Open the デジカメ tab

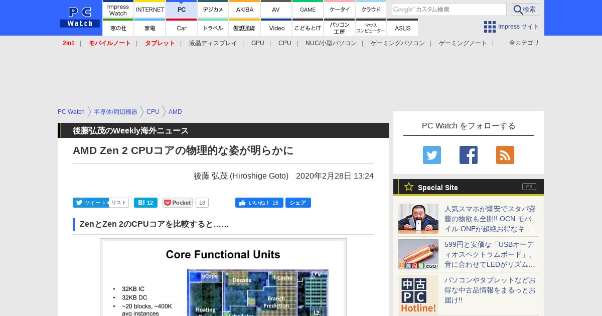tap(213, 9)
